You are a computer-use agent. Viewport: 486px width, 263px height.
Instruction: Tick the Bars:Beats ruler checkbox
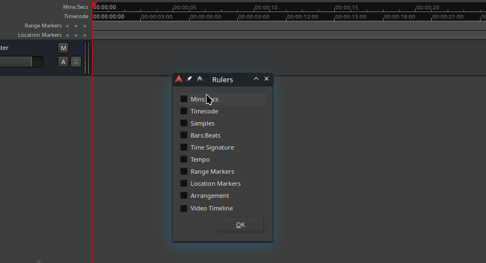(x=184, y=135)
